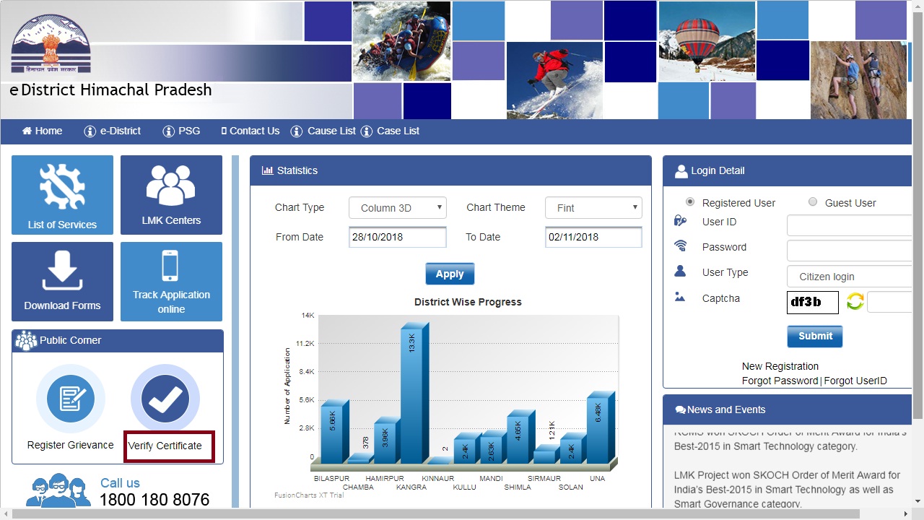Open the Chart Theme dropdown
924x520 pixels.
(593, 208)
